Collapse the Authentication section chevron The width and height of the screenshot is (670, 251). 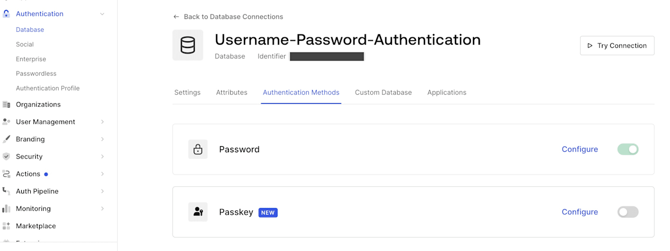tap(102, 14)
